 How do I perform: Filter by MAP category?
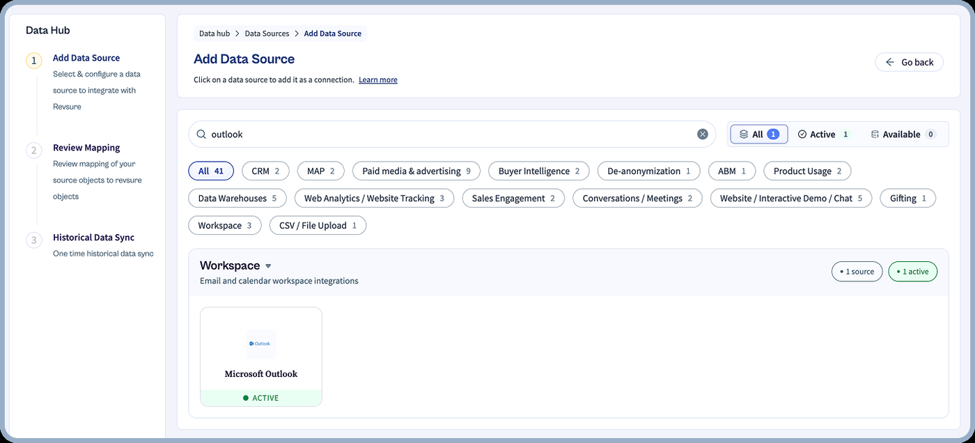[320, 171]
